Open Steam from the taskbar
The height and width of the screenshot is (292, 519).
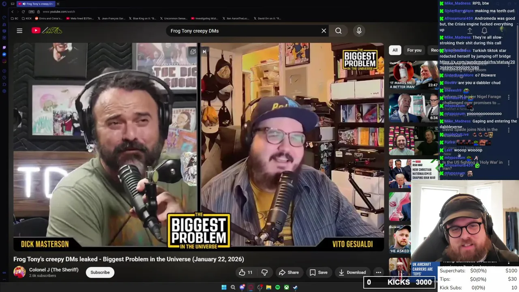tap(295, 287)
